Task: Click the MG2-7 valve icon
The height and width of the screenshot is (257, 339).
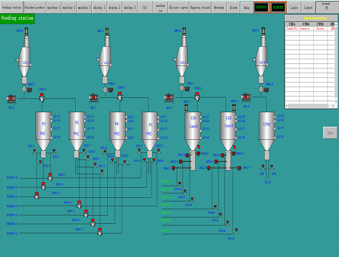Action: (x=239, y=168)
